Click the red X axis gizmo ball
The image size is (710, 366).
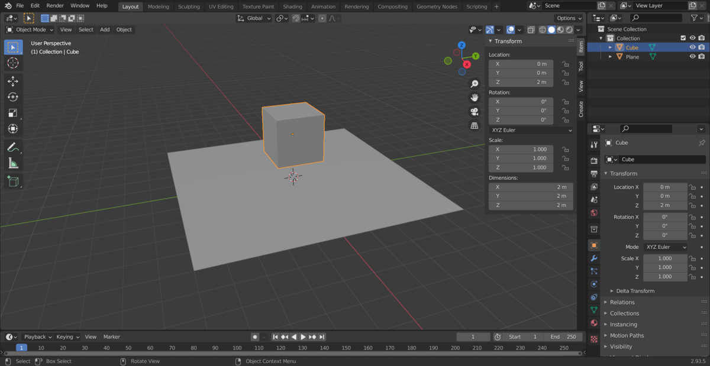467,64
